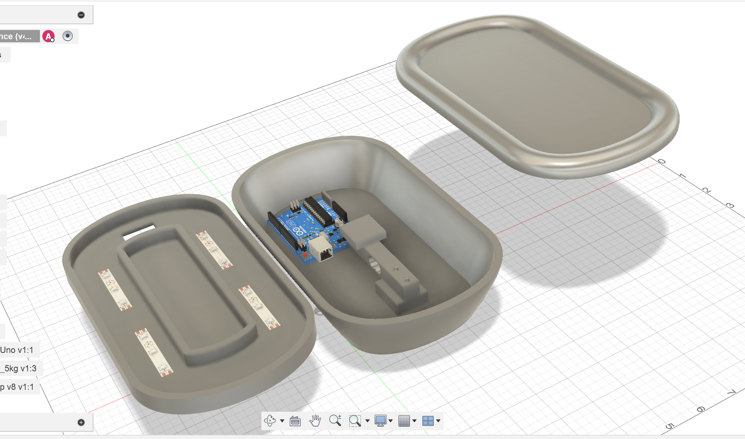Open the Zoom Window dropdown arrow
This screenshot has width=745, height=439.
(x=368, y=421)
